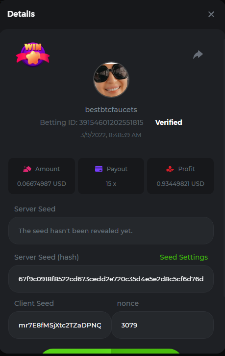Click the WIN badge icon

point(33,55)
